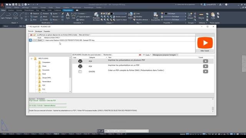Screen dimensions: 246x138
Task: Expand the Propriétés ribbon panel
Action: pyautogui.click(x=168, y=23)
